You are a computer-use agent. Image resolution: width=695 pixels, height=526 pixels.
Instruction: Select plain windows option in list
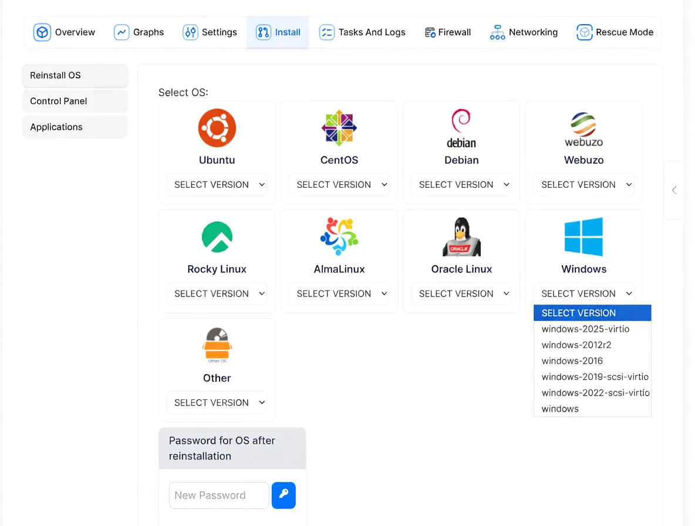point(592,409)
